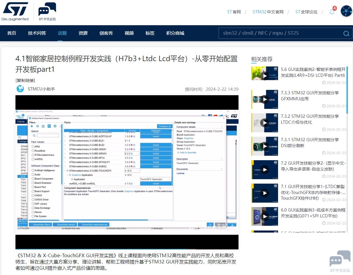The image size is (353, 275).
Task: Play the 7.2 GUI开发技能分享2 video thumbnail
Action: (265, 169)
